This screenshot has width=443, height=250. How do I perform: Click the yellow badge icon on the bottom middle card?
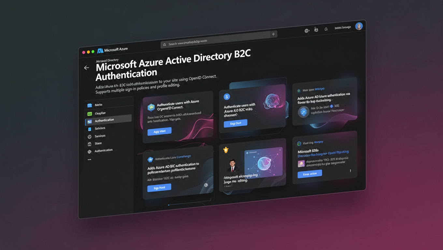pos(226,150)
